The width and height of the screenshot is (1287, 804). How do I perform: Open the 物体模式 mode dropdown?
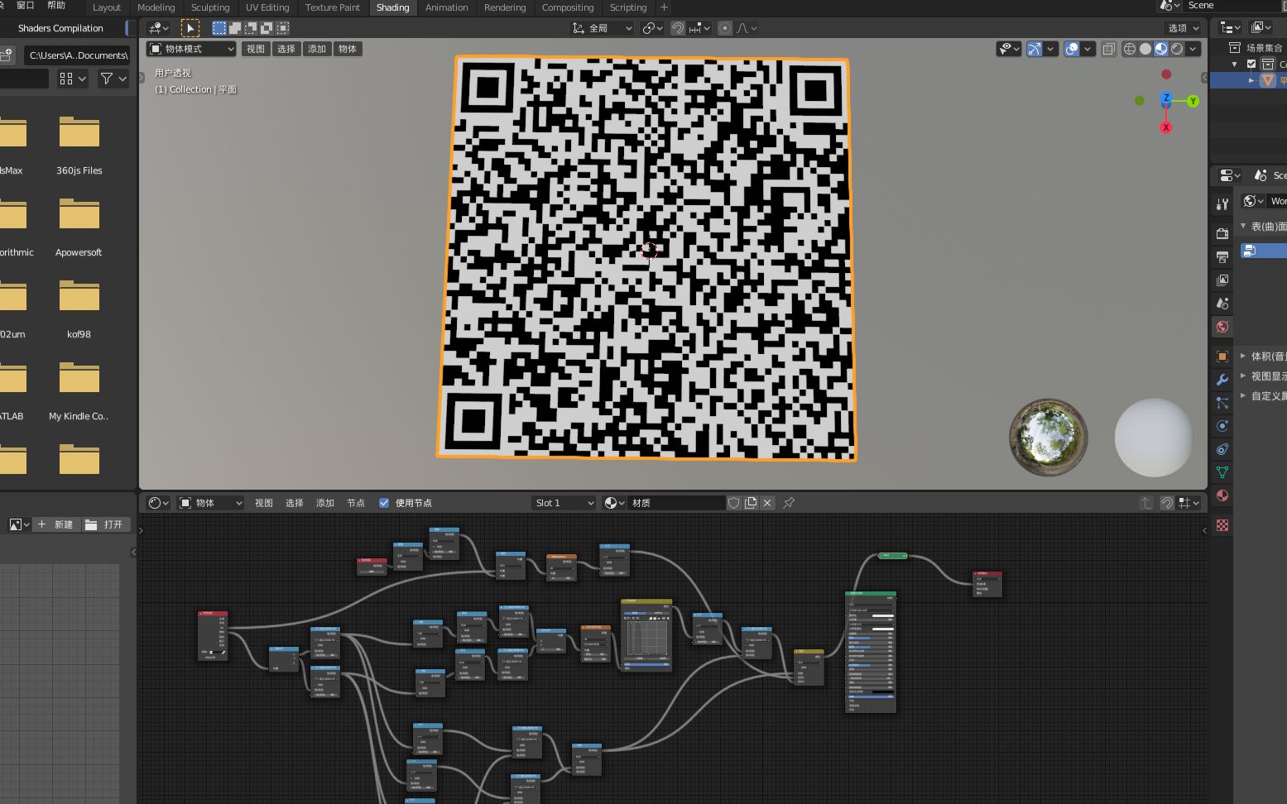[x=190, y=49]
